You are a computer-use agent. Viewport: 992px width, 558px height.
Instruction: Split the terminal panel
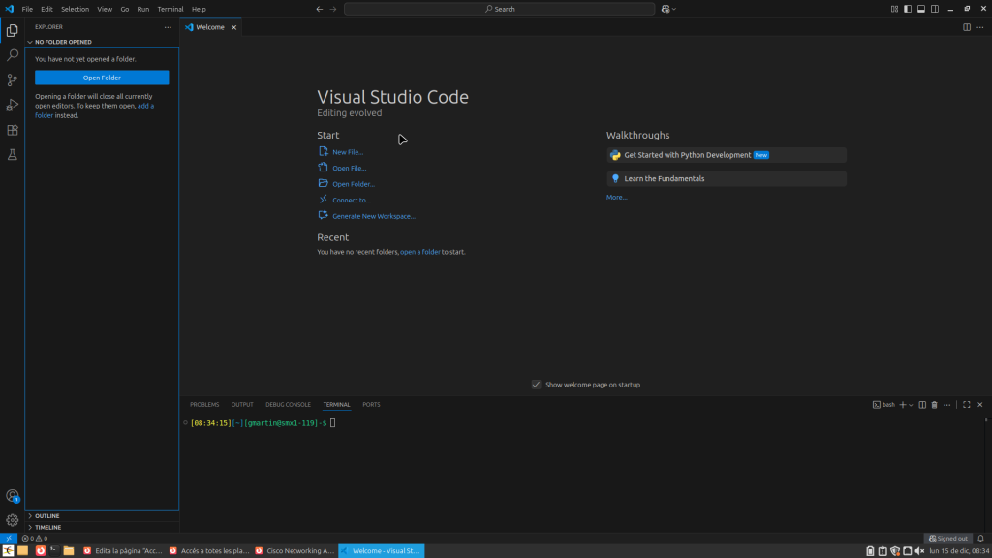[922, 404]
